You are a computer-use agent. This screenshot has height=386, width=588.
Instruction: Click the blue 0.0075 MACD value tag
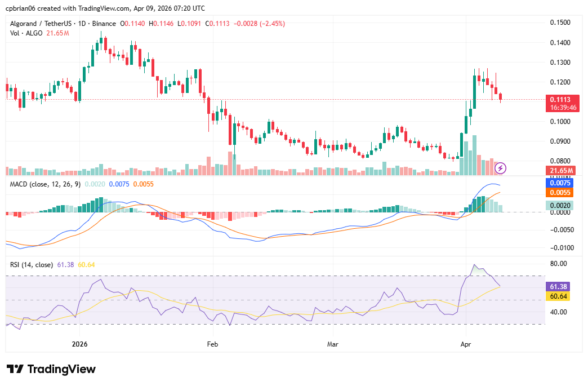pos(560,183)
